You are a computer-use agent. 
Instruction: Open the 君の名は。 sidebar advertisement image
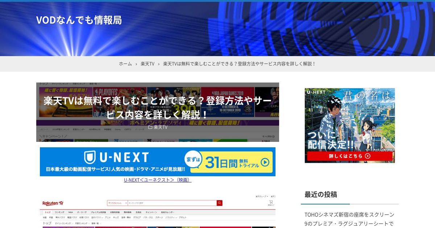pos(350,126)
